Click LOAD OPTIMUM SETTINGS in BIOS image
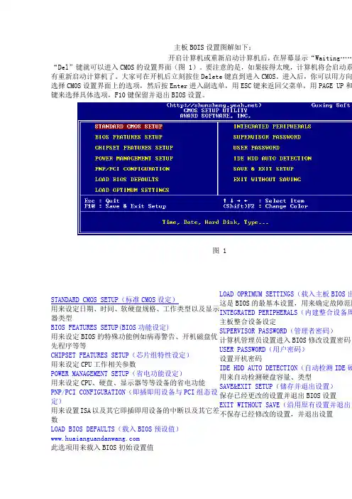The height and width of the screenshot is (499, 352). pos(132,190)
